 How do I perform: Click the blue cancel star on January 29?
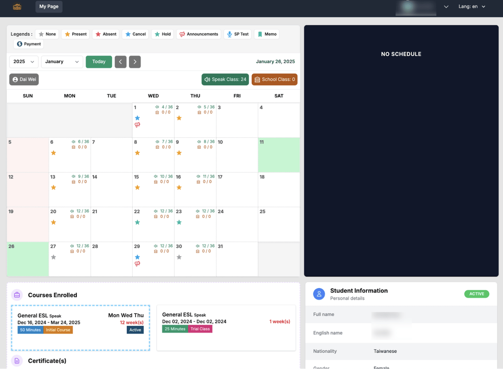(x=137, y=257)
